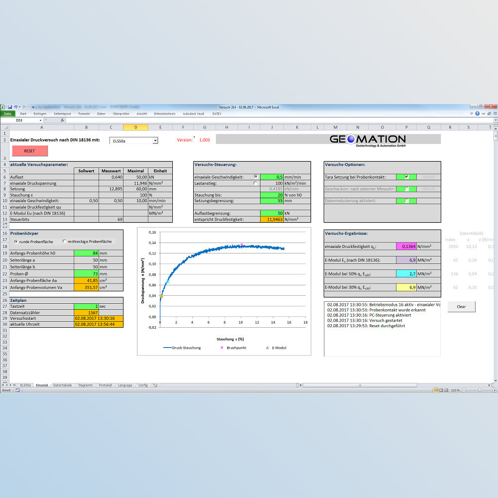Click the horizontal scrollbar thumb
498x498 pixels.
pos(360,385)
